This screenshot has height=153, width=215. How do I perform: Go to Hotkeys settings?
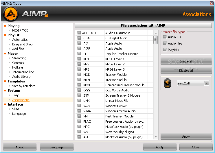[18, 67]
